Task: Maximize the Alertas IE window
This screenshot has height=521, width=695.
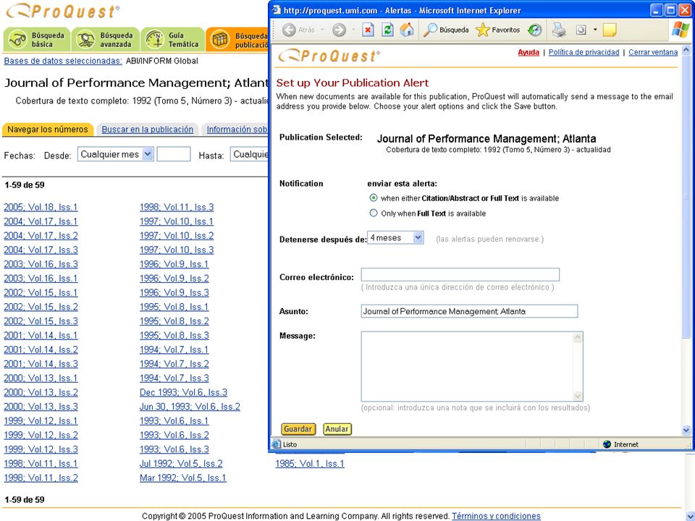Action: (x=671, y=9)
